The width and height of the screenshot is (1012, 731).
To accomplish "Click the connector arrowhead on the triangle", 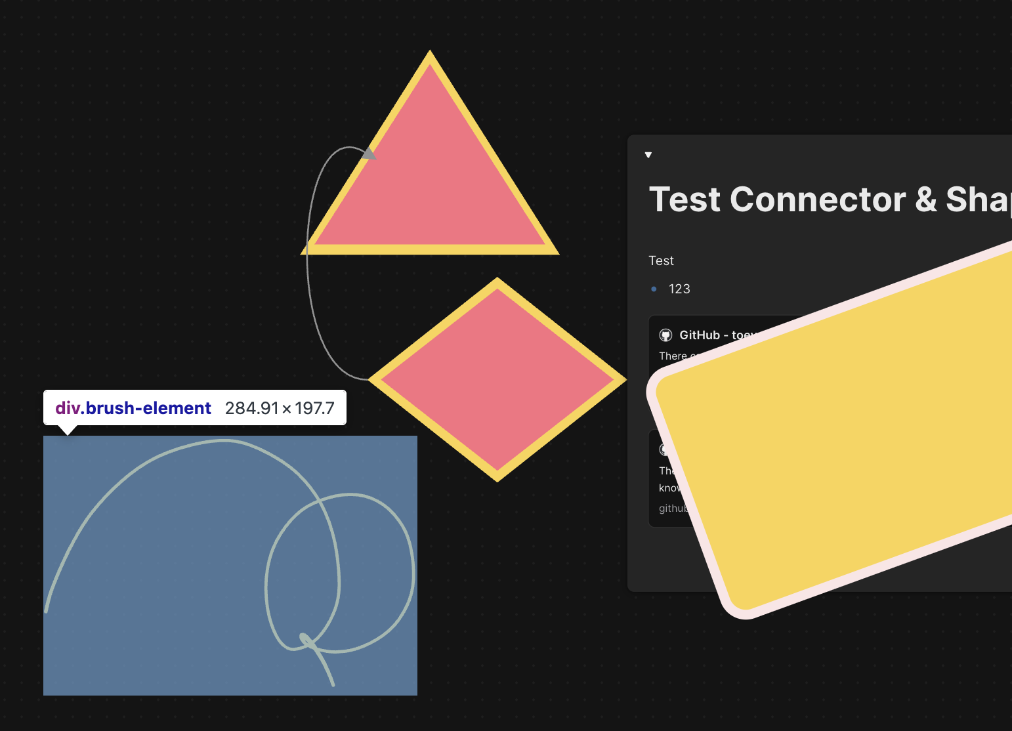I will pos(369,154).
